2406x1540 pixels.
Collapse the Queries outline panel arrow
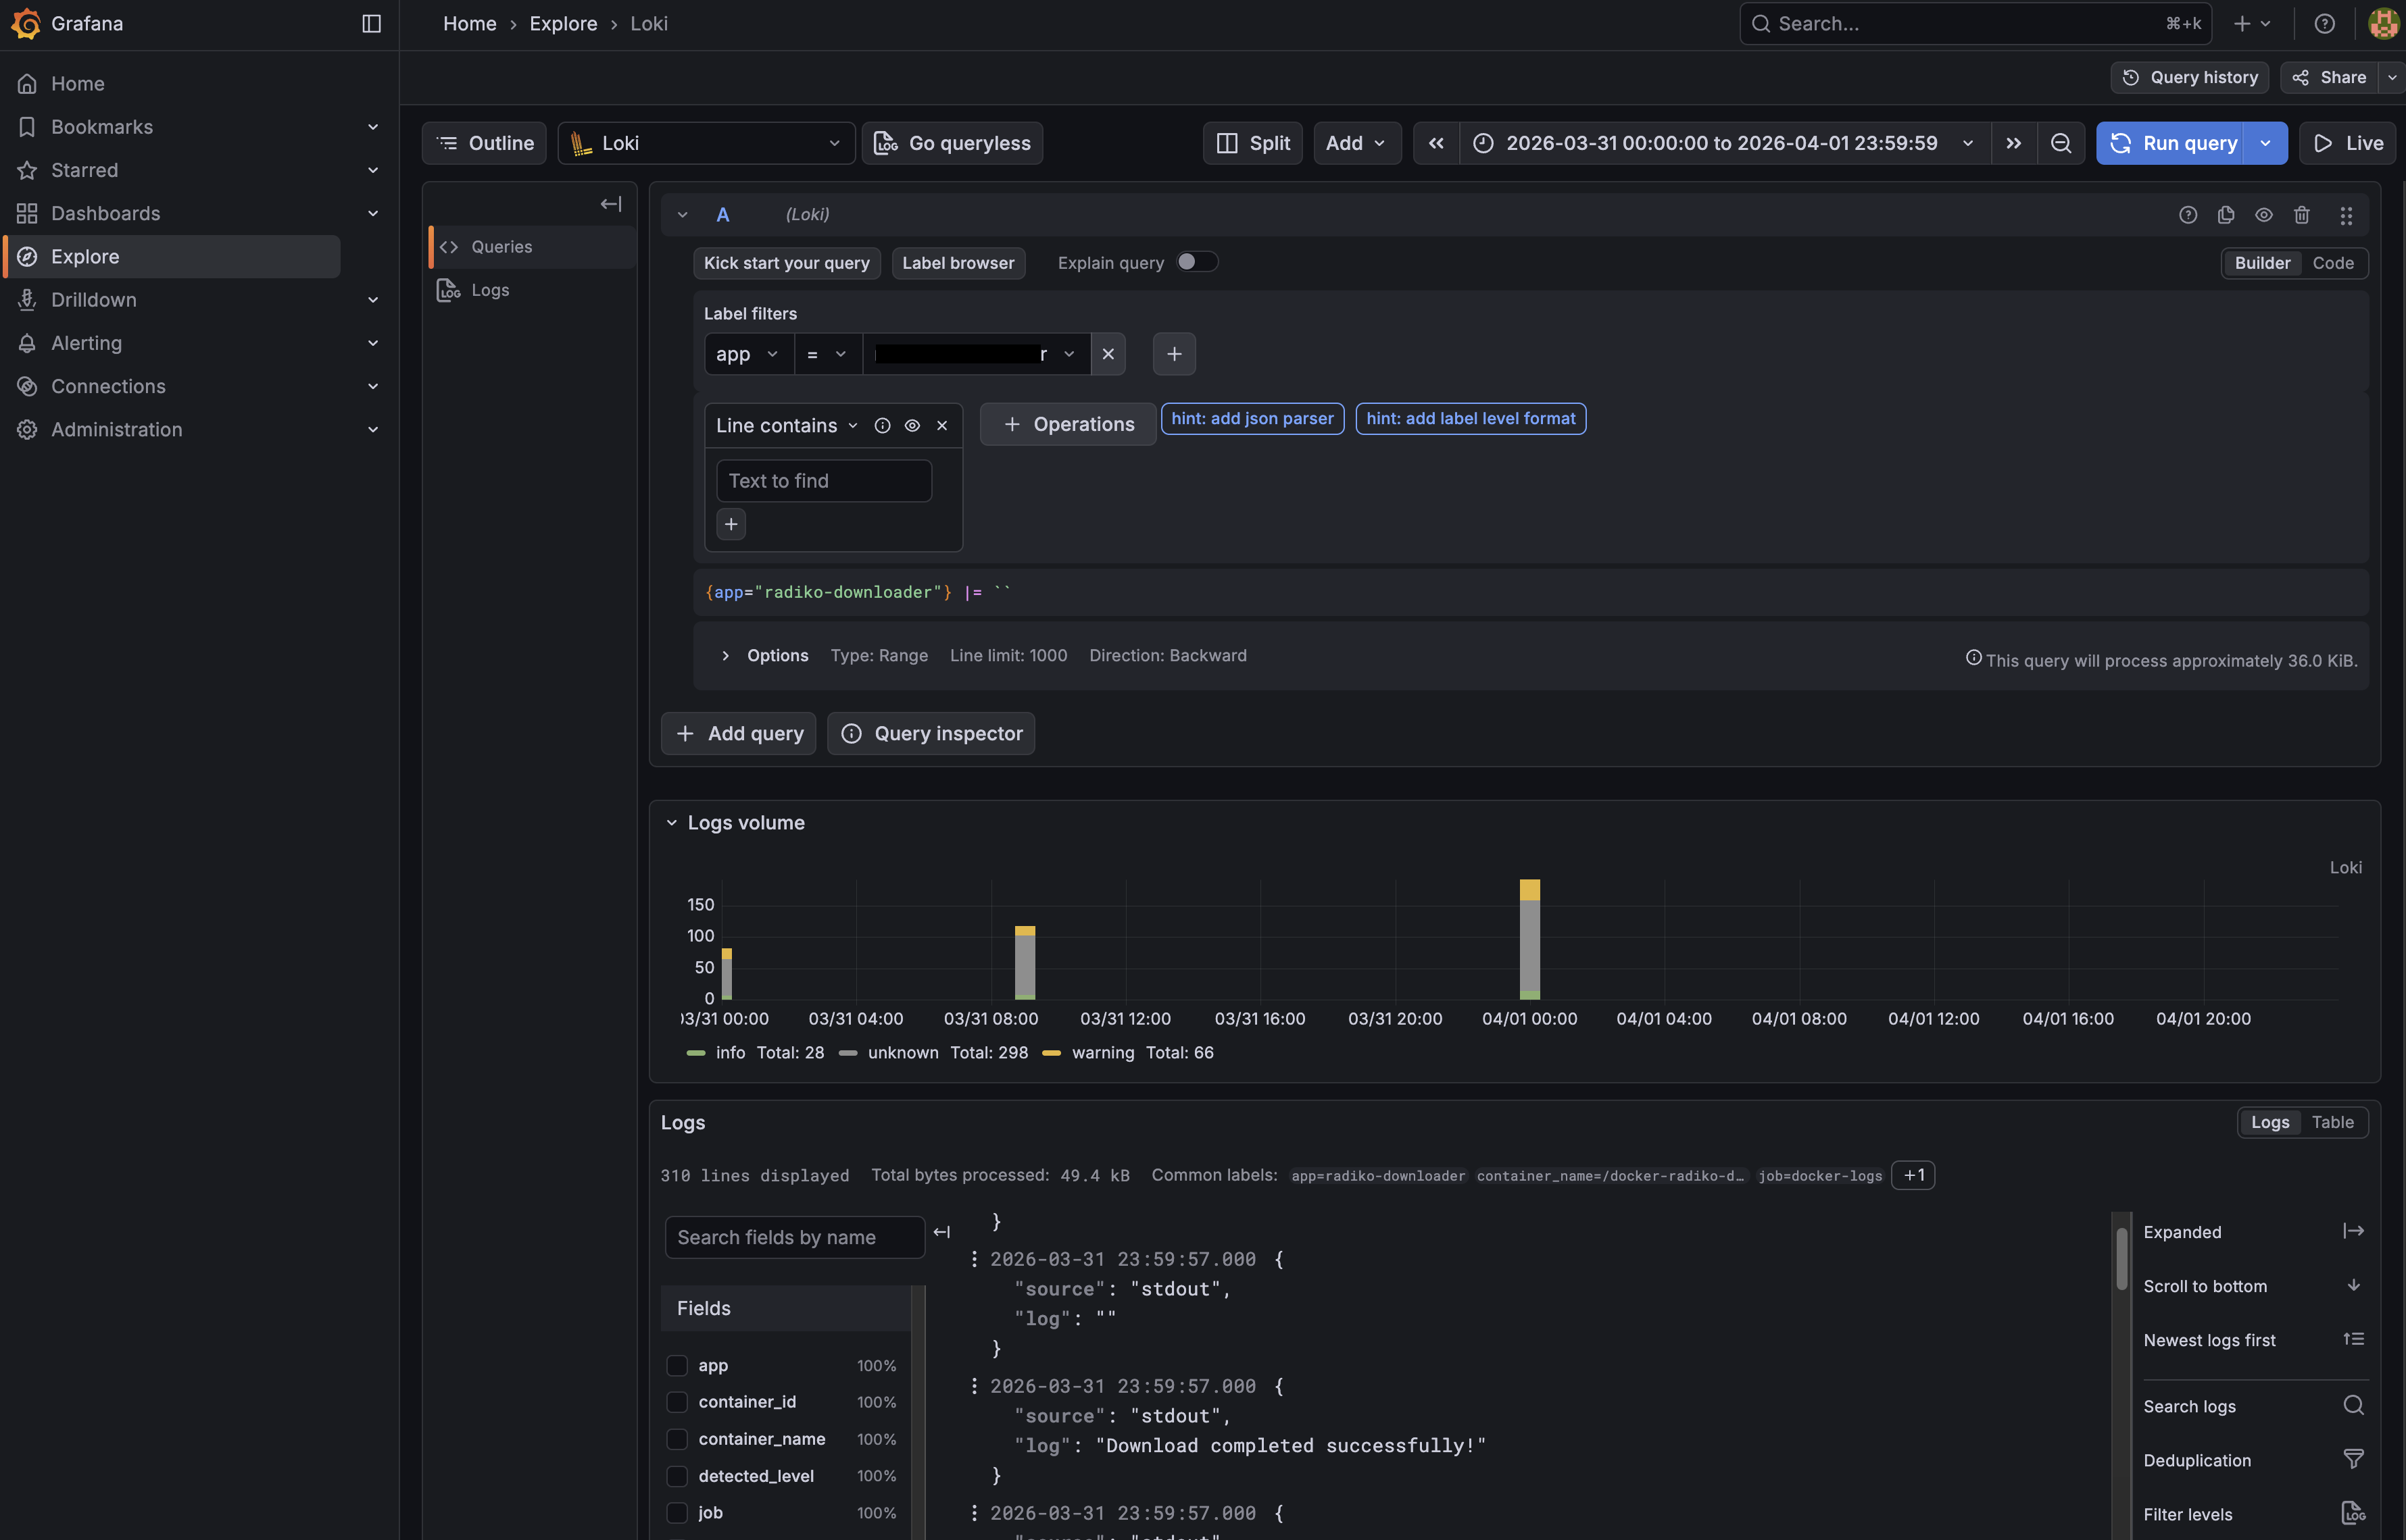point(610,204)
